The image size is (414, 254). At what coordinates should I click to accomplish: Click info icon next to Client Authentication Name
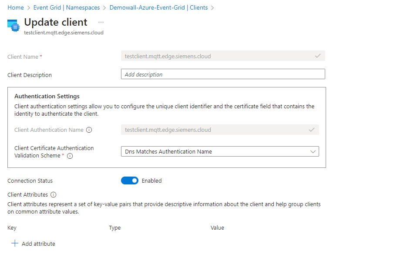(x=89, y=130)
